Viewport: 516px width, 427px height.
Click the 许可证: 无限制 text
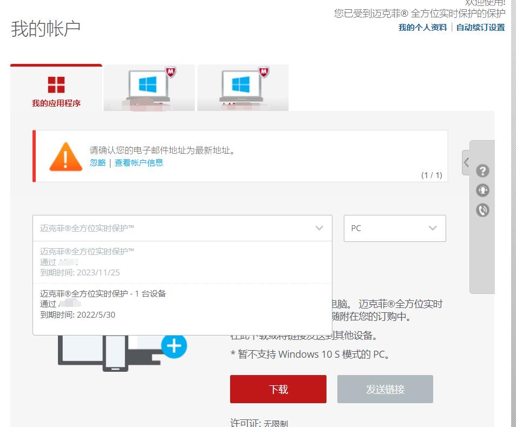(x=259, y=423)
